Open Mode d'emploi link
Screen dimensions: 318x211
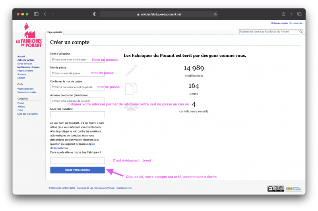click(x=25, y=64)
